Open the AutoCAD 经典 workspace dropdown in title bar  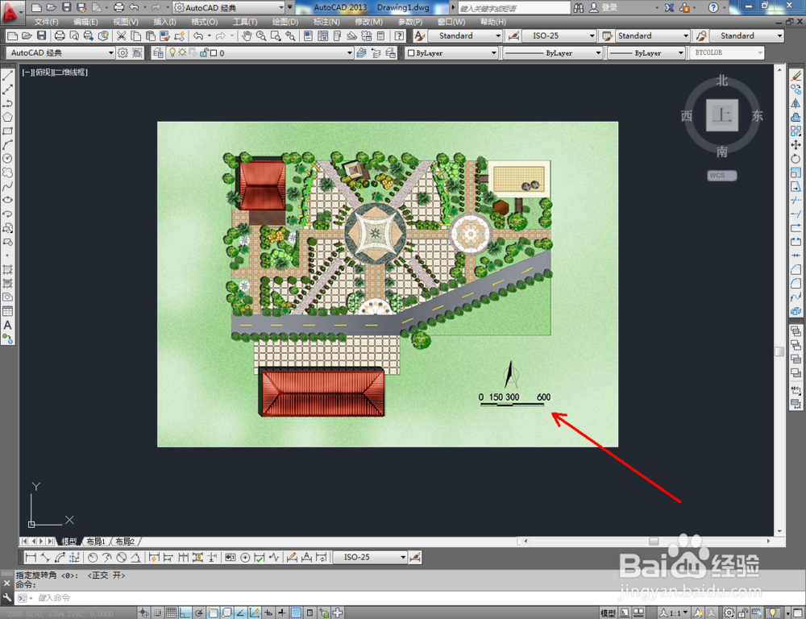pyautogui.click(x=229, y=7)
